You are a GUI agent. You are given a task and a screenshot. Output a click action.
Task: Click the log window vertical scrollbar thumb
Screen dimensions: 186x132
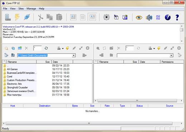click(181, 30)
